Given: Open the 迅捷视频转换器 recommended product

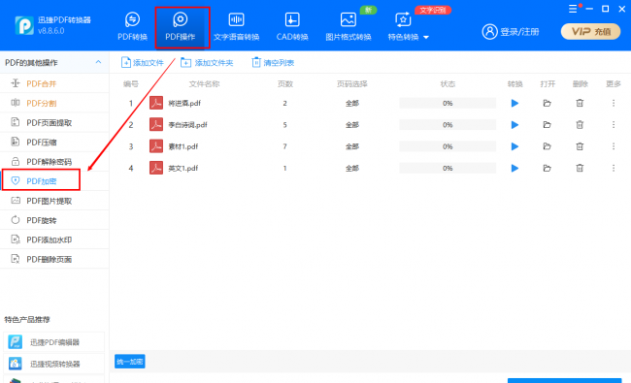Looking at the screenshot, I should coord(53,364).
